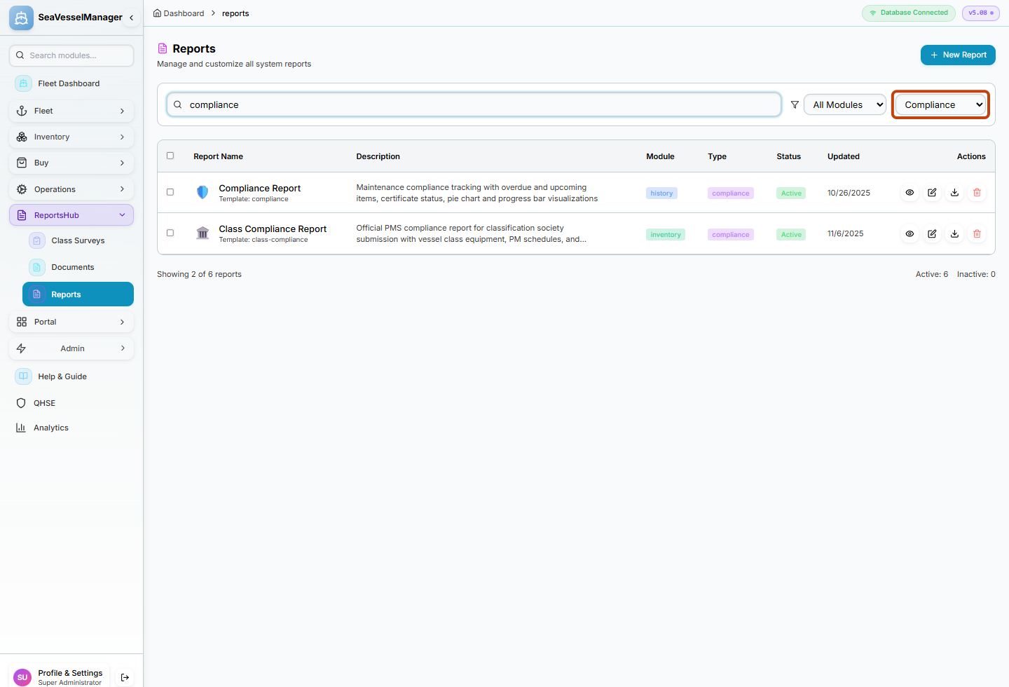
Task: Click the Help & Guide book icon
Action: click(23, 376)
